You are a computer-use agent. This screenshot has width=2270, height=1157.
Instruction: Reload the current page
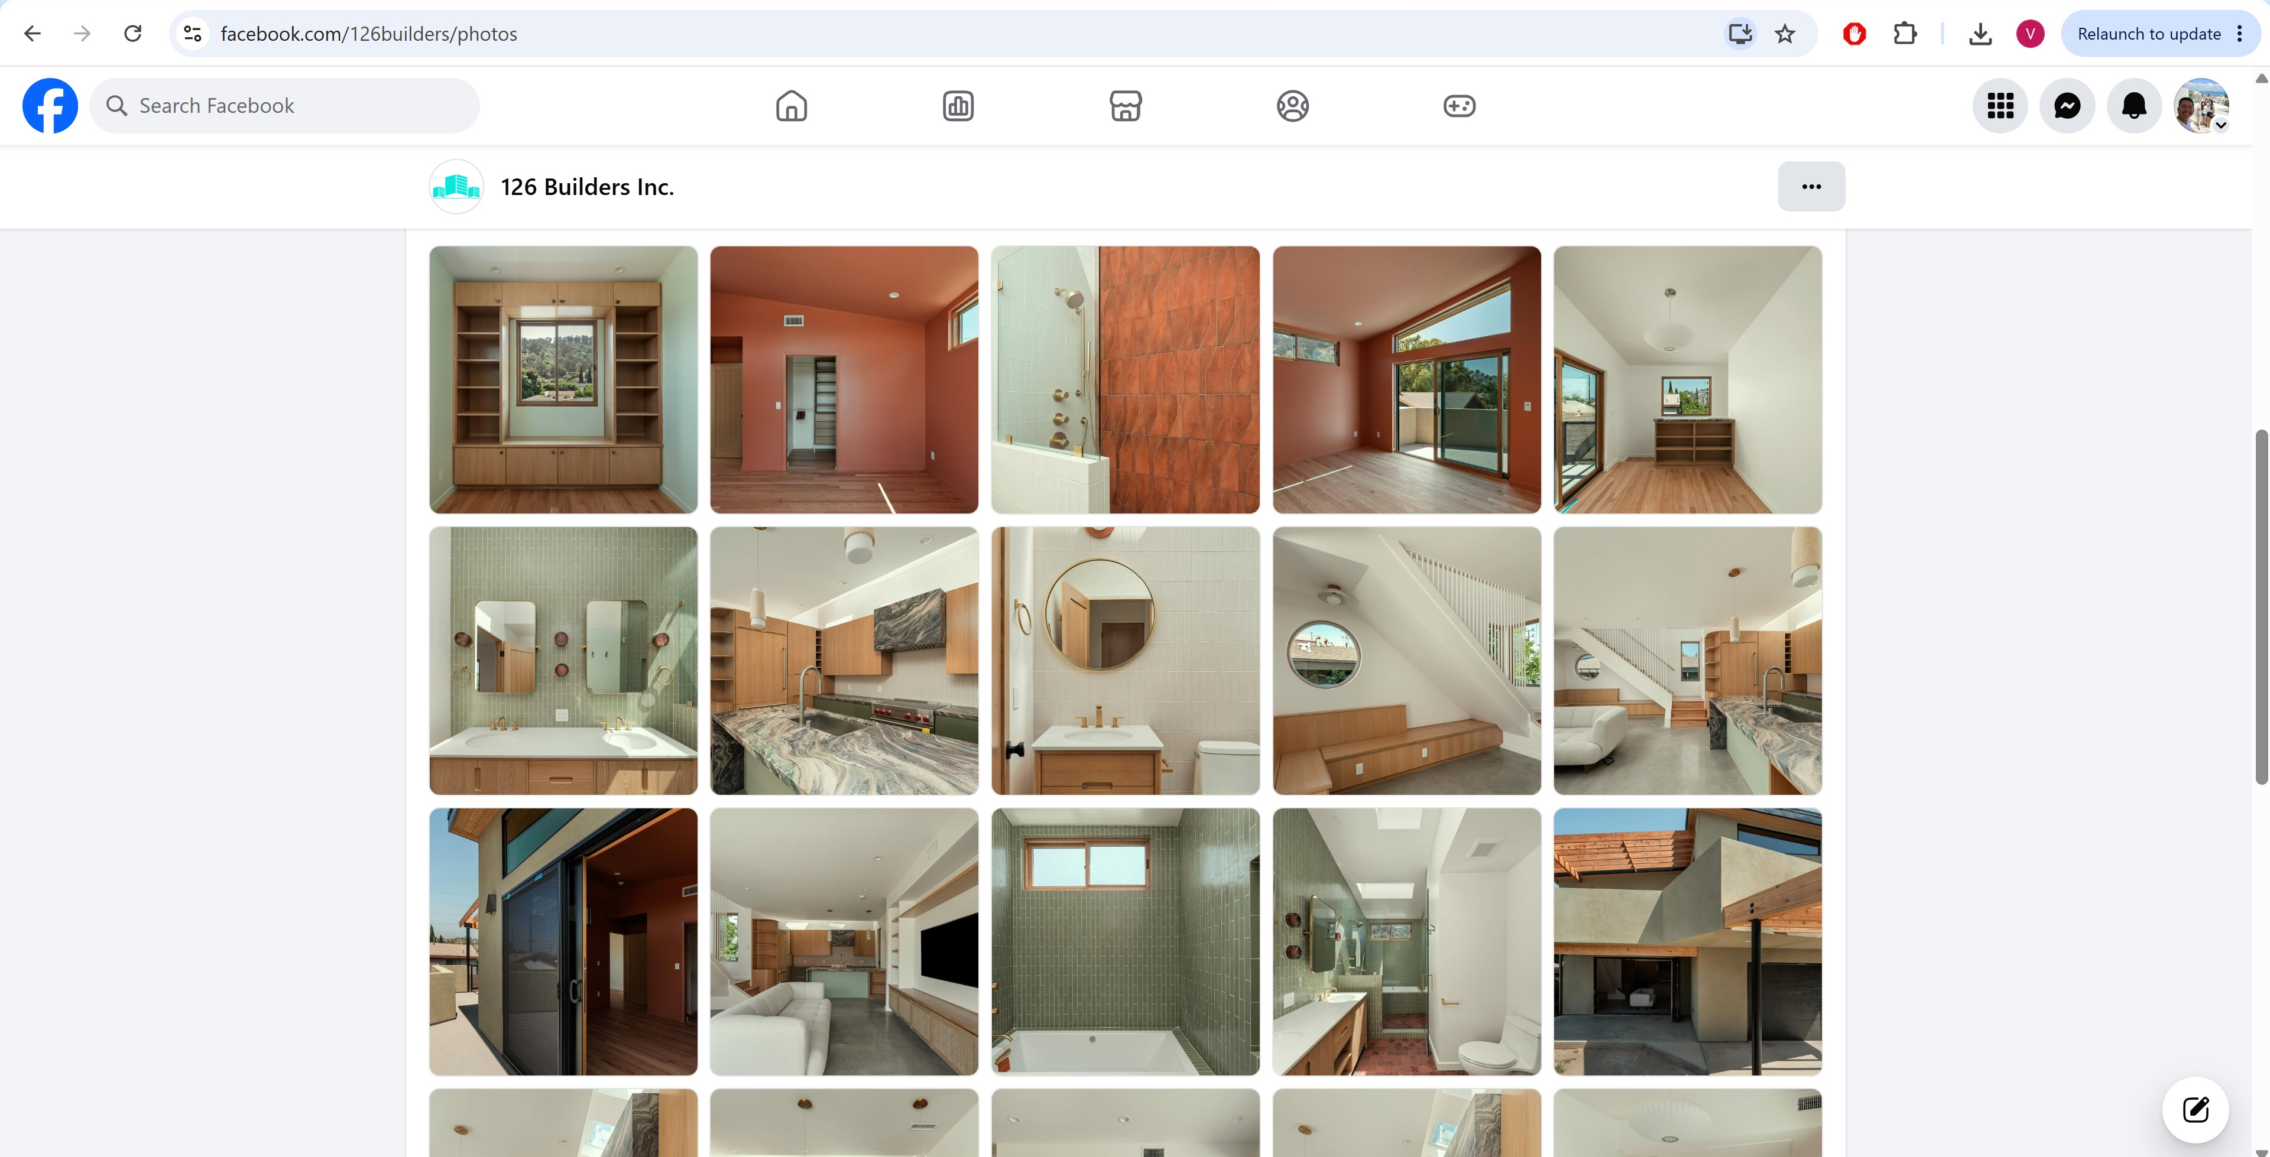[x=133, y=34]
